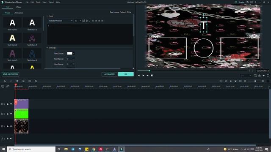Take a snapshot with camera icon

pyautogui.click(x=260, y=76)
